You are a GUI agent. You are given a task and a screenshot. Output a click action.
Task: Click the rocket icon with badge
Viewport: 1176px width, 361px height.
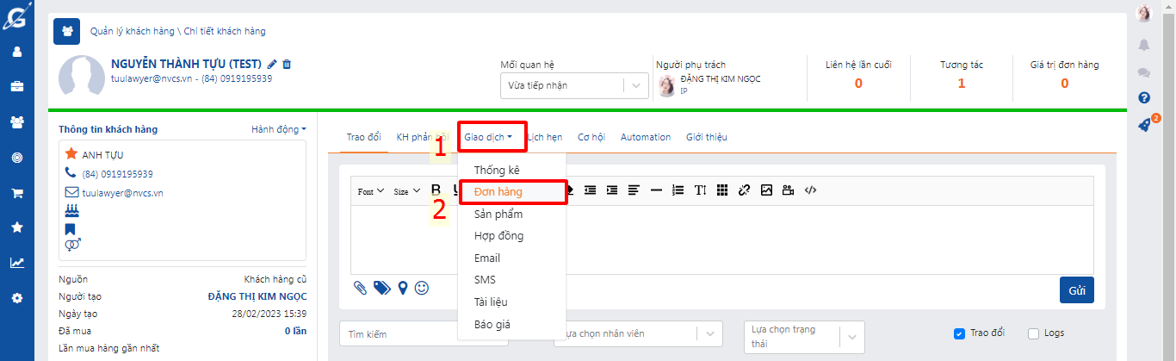coord(1146,123)
